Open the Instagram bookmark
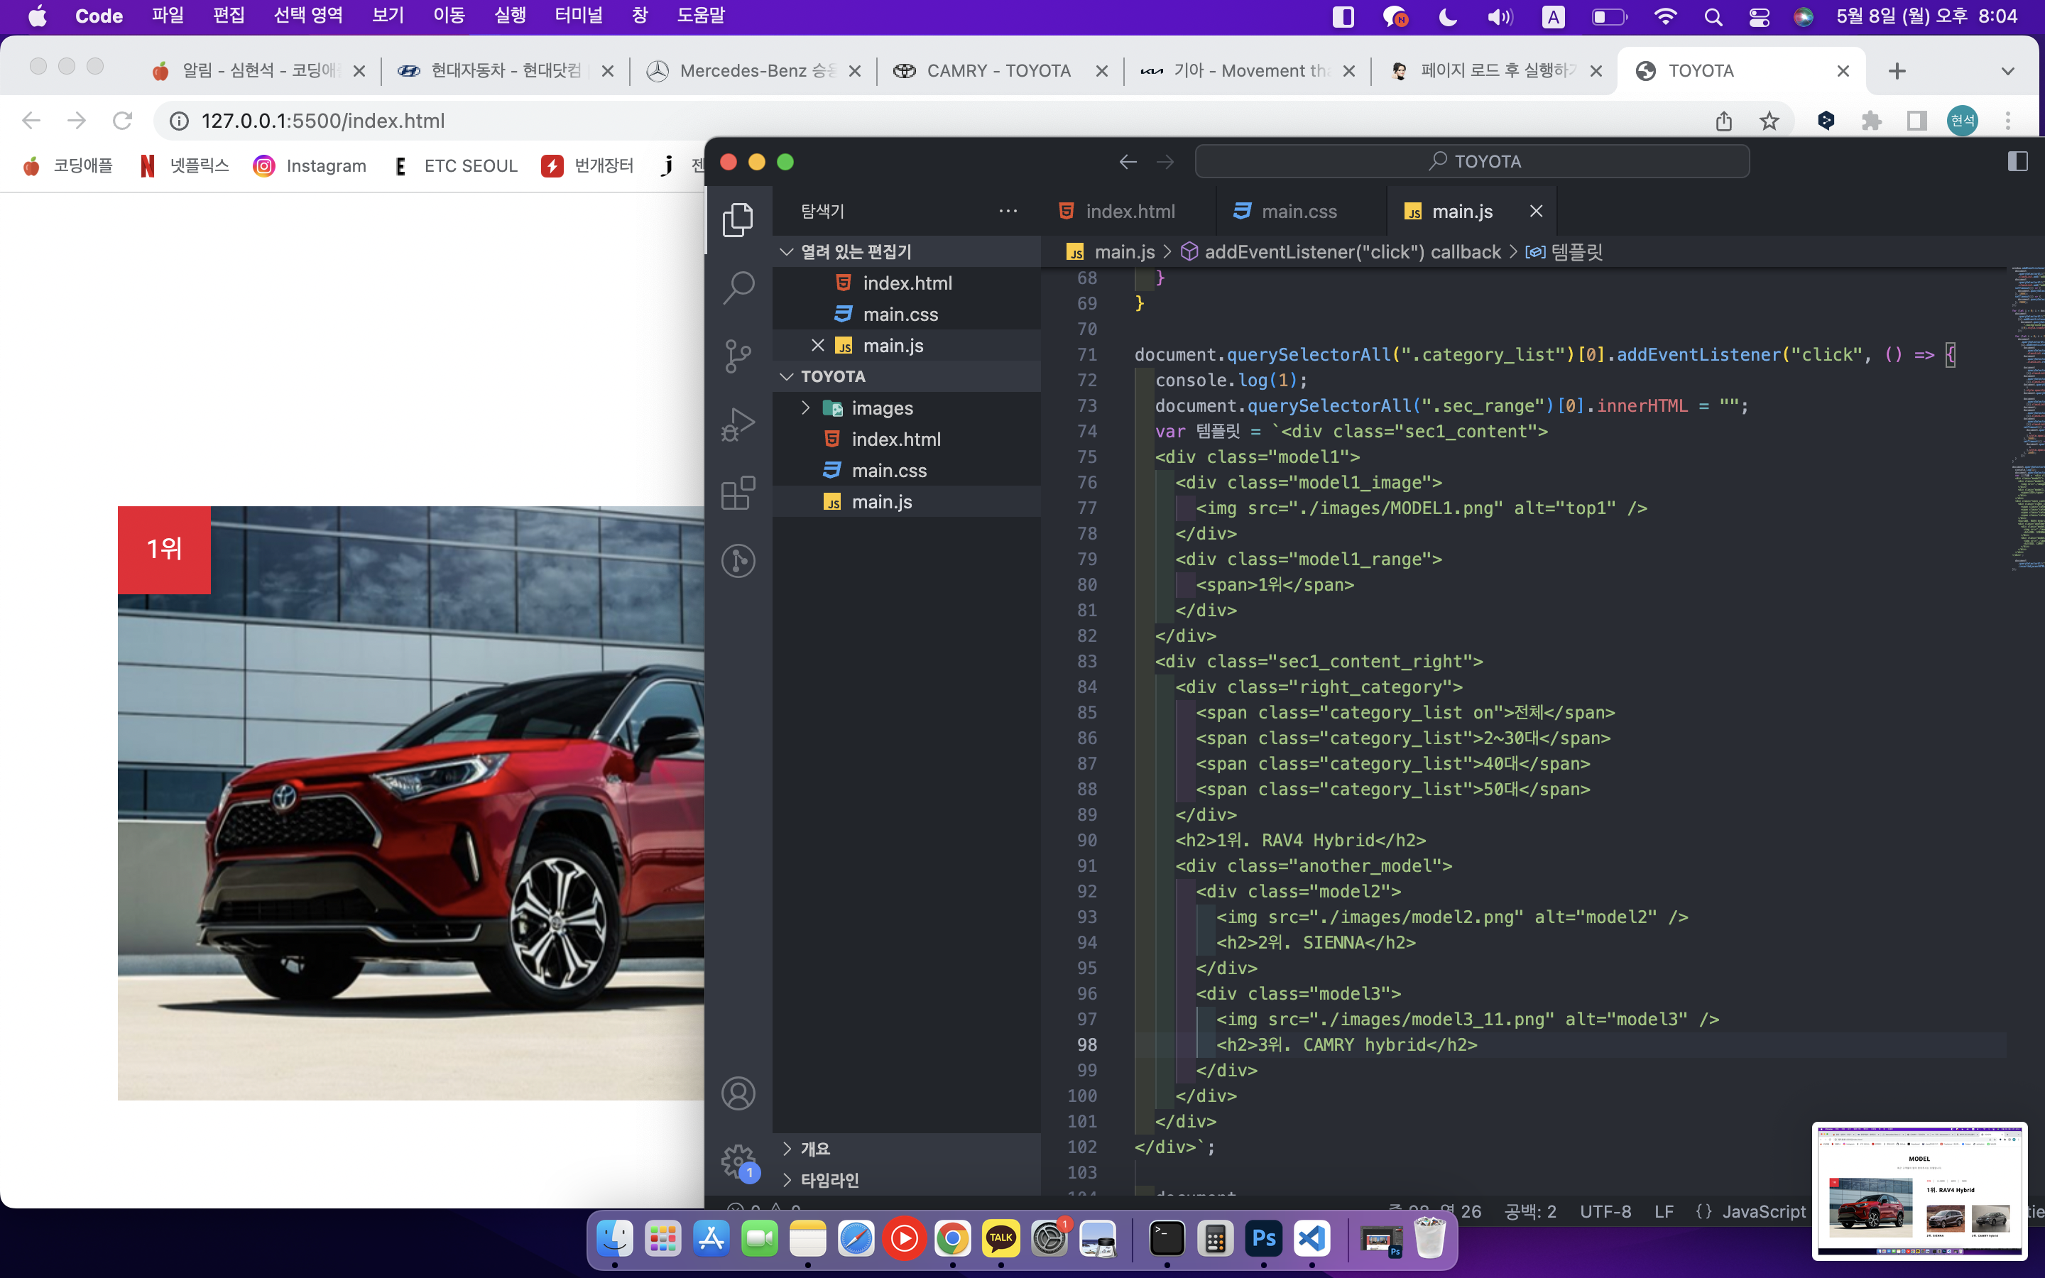 [310, 165]
